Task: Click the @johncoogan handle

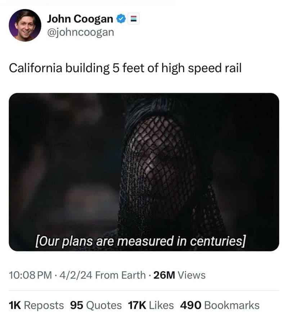Action: [80, 32]
